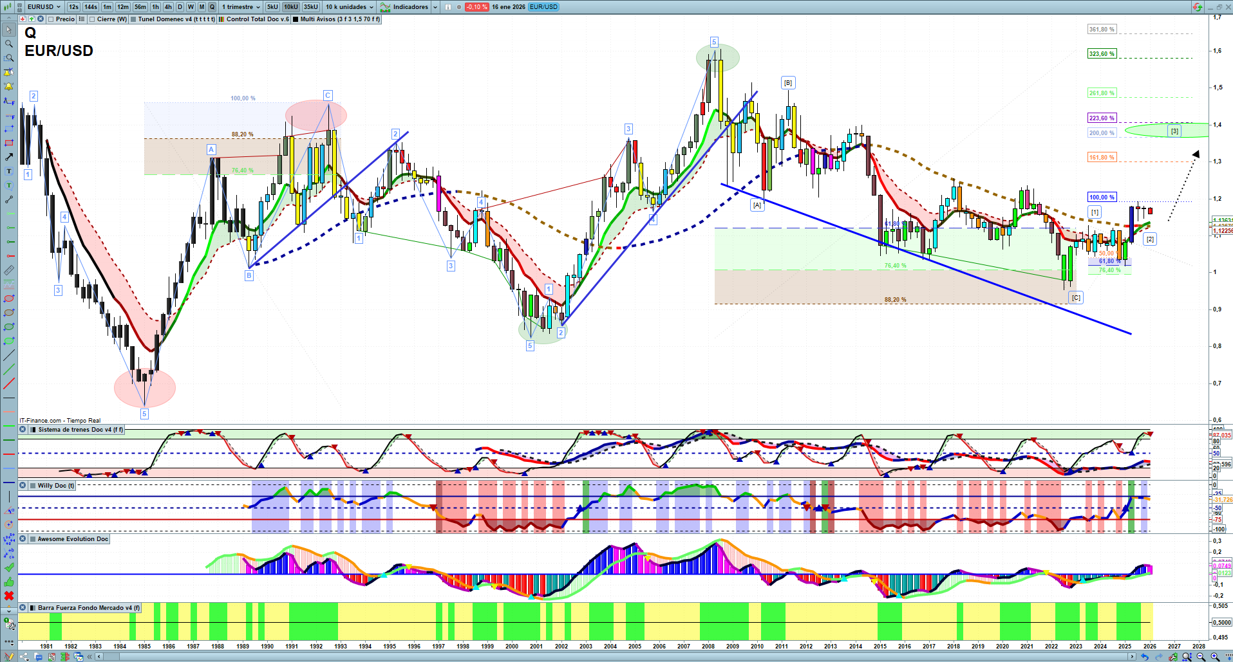Click the chat bubbles icon in bottom toolbar
Image resolution: width=1233 pixels, height=662 pixels.
point(38,657)
